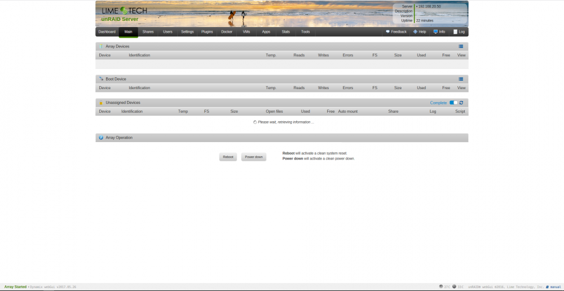Click the Feedback speech bubble icon
564x291 pixels.
pyautogui.click(x=388, y=32)
